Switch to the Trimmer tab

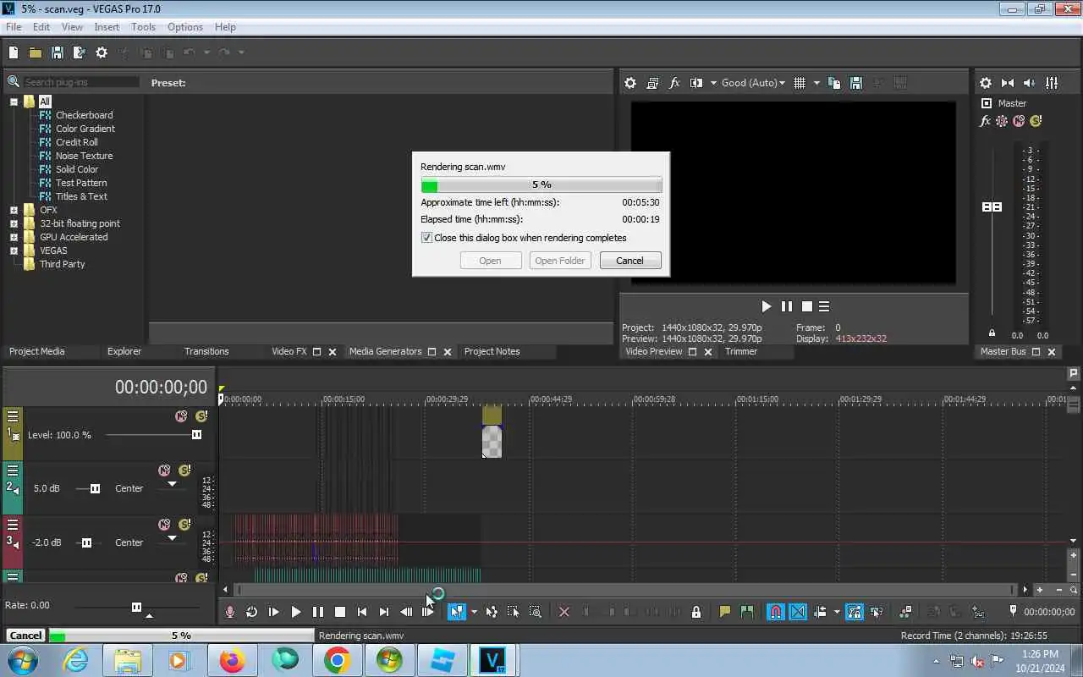point(741,351)
